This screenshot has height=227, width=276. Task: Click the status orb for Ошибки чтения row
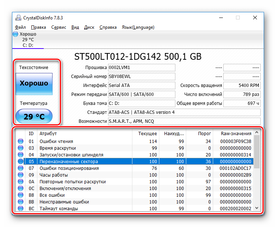(x=21, y=141)
